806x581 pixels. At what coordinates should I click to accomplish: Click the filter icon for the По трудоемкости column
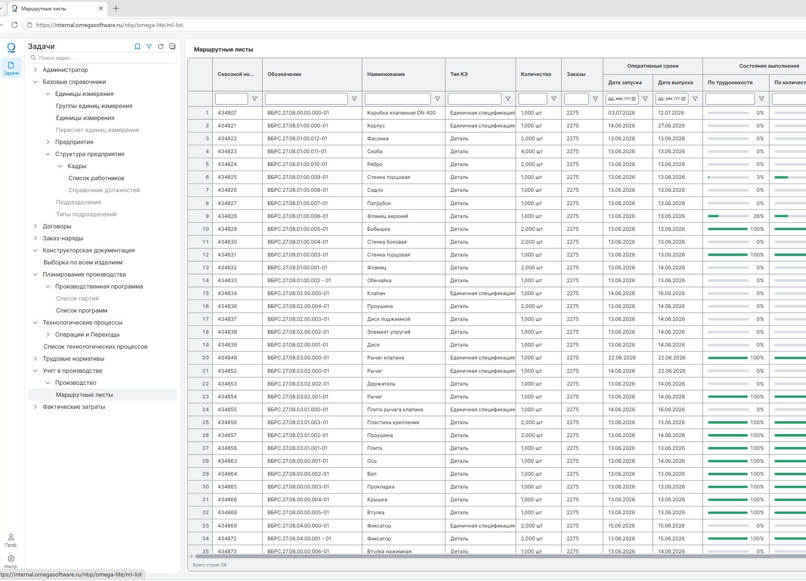[x=762, y=99]
